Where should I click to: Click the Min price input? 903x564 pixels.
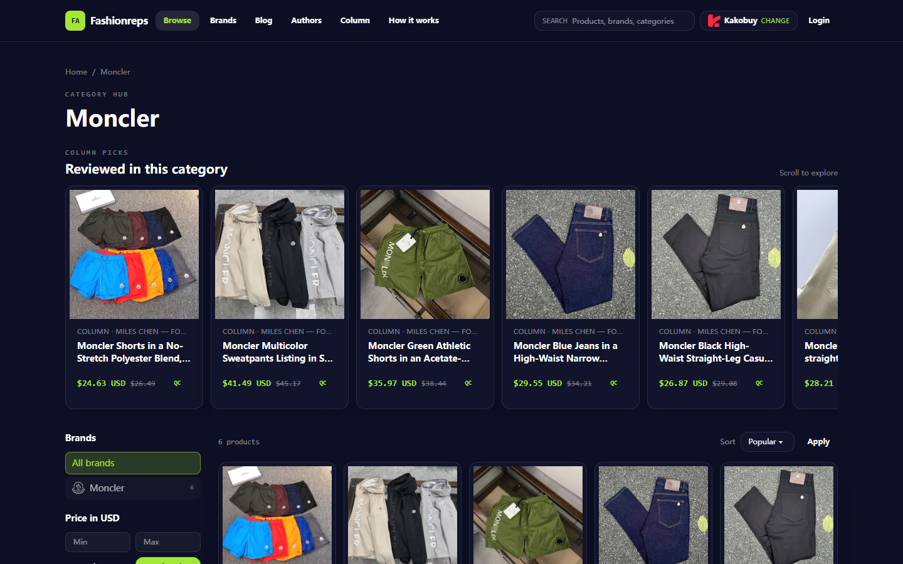[x=98, y=542]
